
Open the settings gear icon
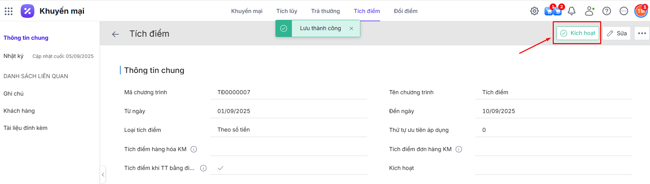(x=534, y=11)
